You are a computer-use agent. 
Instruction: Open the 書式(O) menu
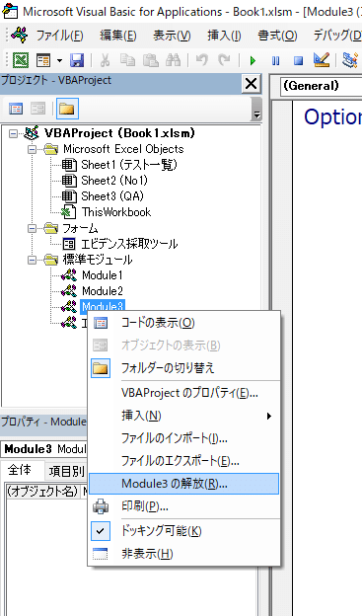[277, 36]
